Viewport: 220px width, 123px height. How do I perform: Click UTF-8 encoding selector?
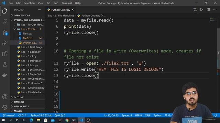point(138,115)
